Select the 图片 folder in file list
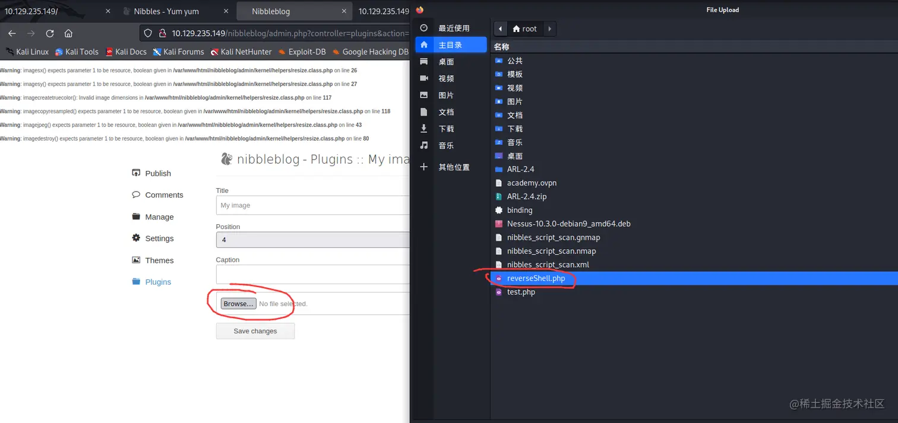898x423 pixels. pos(695,101)
